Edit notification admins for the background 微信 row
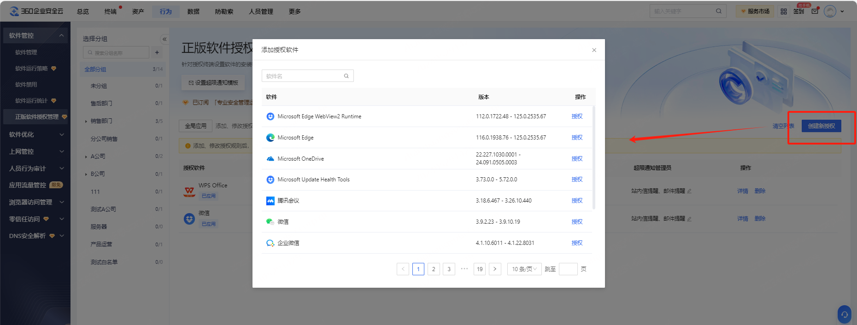The width and height of the screenshot is (857, 325). click(689, 219)
